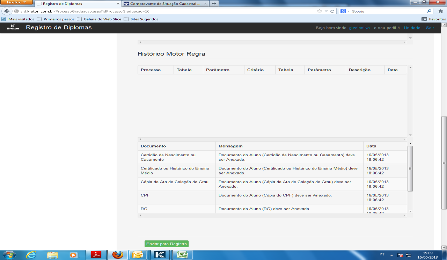Click the Firefox browser back arrow
This screenshot has width=447, height=260.
pyautogui.click(x=6, y=11)
